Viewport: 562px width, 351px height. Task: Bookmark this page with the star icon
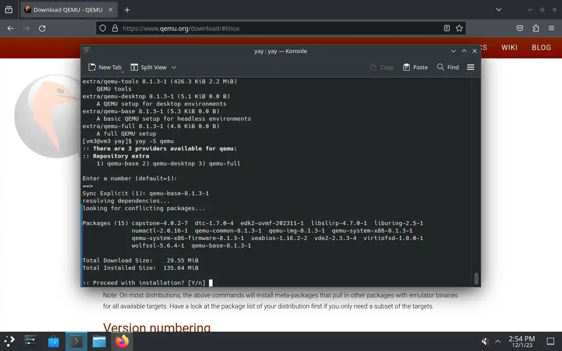click(x=459, y=28)
